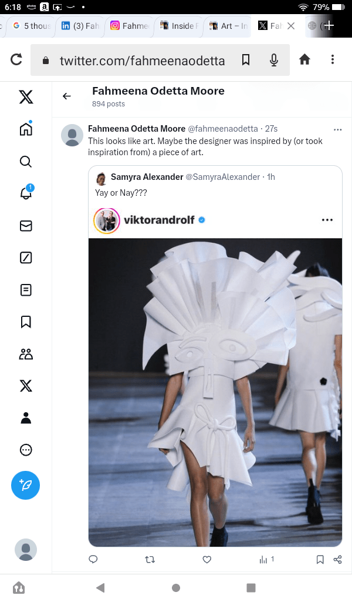Compose a new post

pyautogui.click(x=26, y=486)
